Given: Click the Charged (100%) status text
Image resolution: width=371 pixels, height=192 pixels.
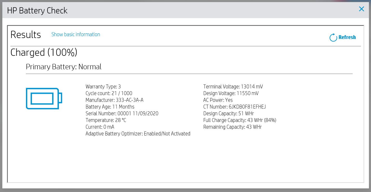Looking at the screenshot, I should [44, 52].
